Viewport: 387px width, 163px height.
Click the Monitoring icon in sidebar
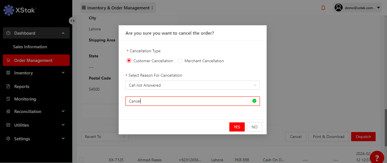8,99
